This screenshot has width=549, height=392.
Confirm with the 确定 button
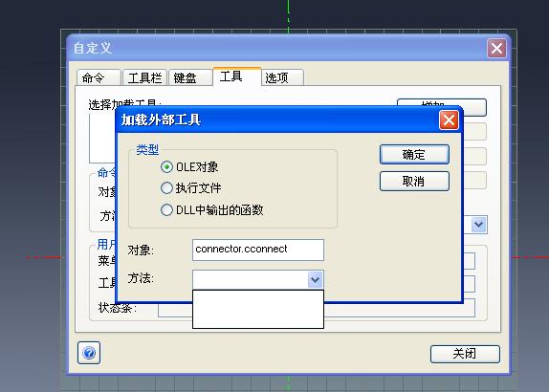click(x=414, y=154)
